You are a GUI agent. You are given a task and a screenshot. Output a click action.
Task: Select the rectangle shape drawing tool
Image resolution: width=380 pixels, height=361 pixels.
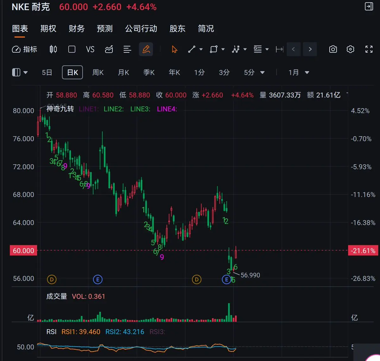pos(214,49)
